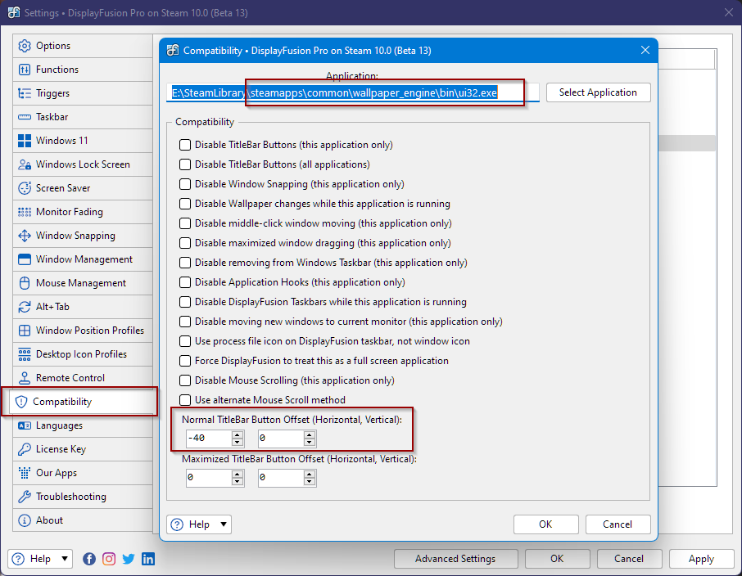Image resolution: width=742 pixels, height=576 pixels.
Task: Click the Window Snapping sidebar icon
Action: pos(25,236)
